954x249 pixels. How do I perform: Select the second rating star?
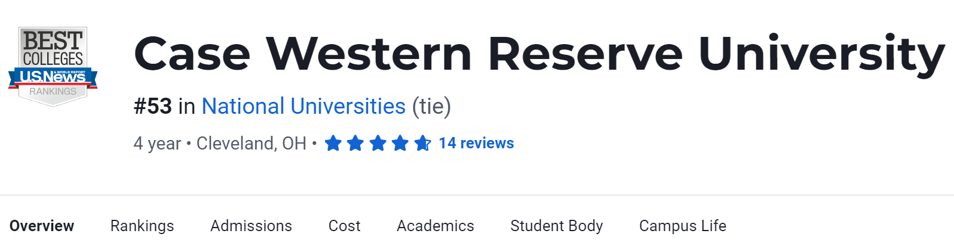pos(355,144)
